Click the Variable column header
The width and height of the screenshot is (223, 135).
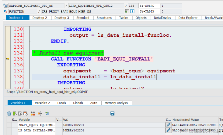(37, 120)
